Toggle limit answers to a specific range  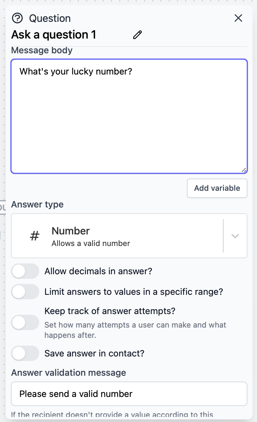[25, 292]
